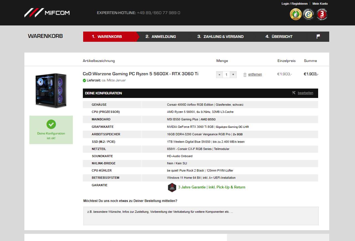Screen dimensions: 355x241
Task: Click the Einzelpreis value €1.903,-
Action: click(x=285, y=74)
